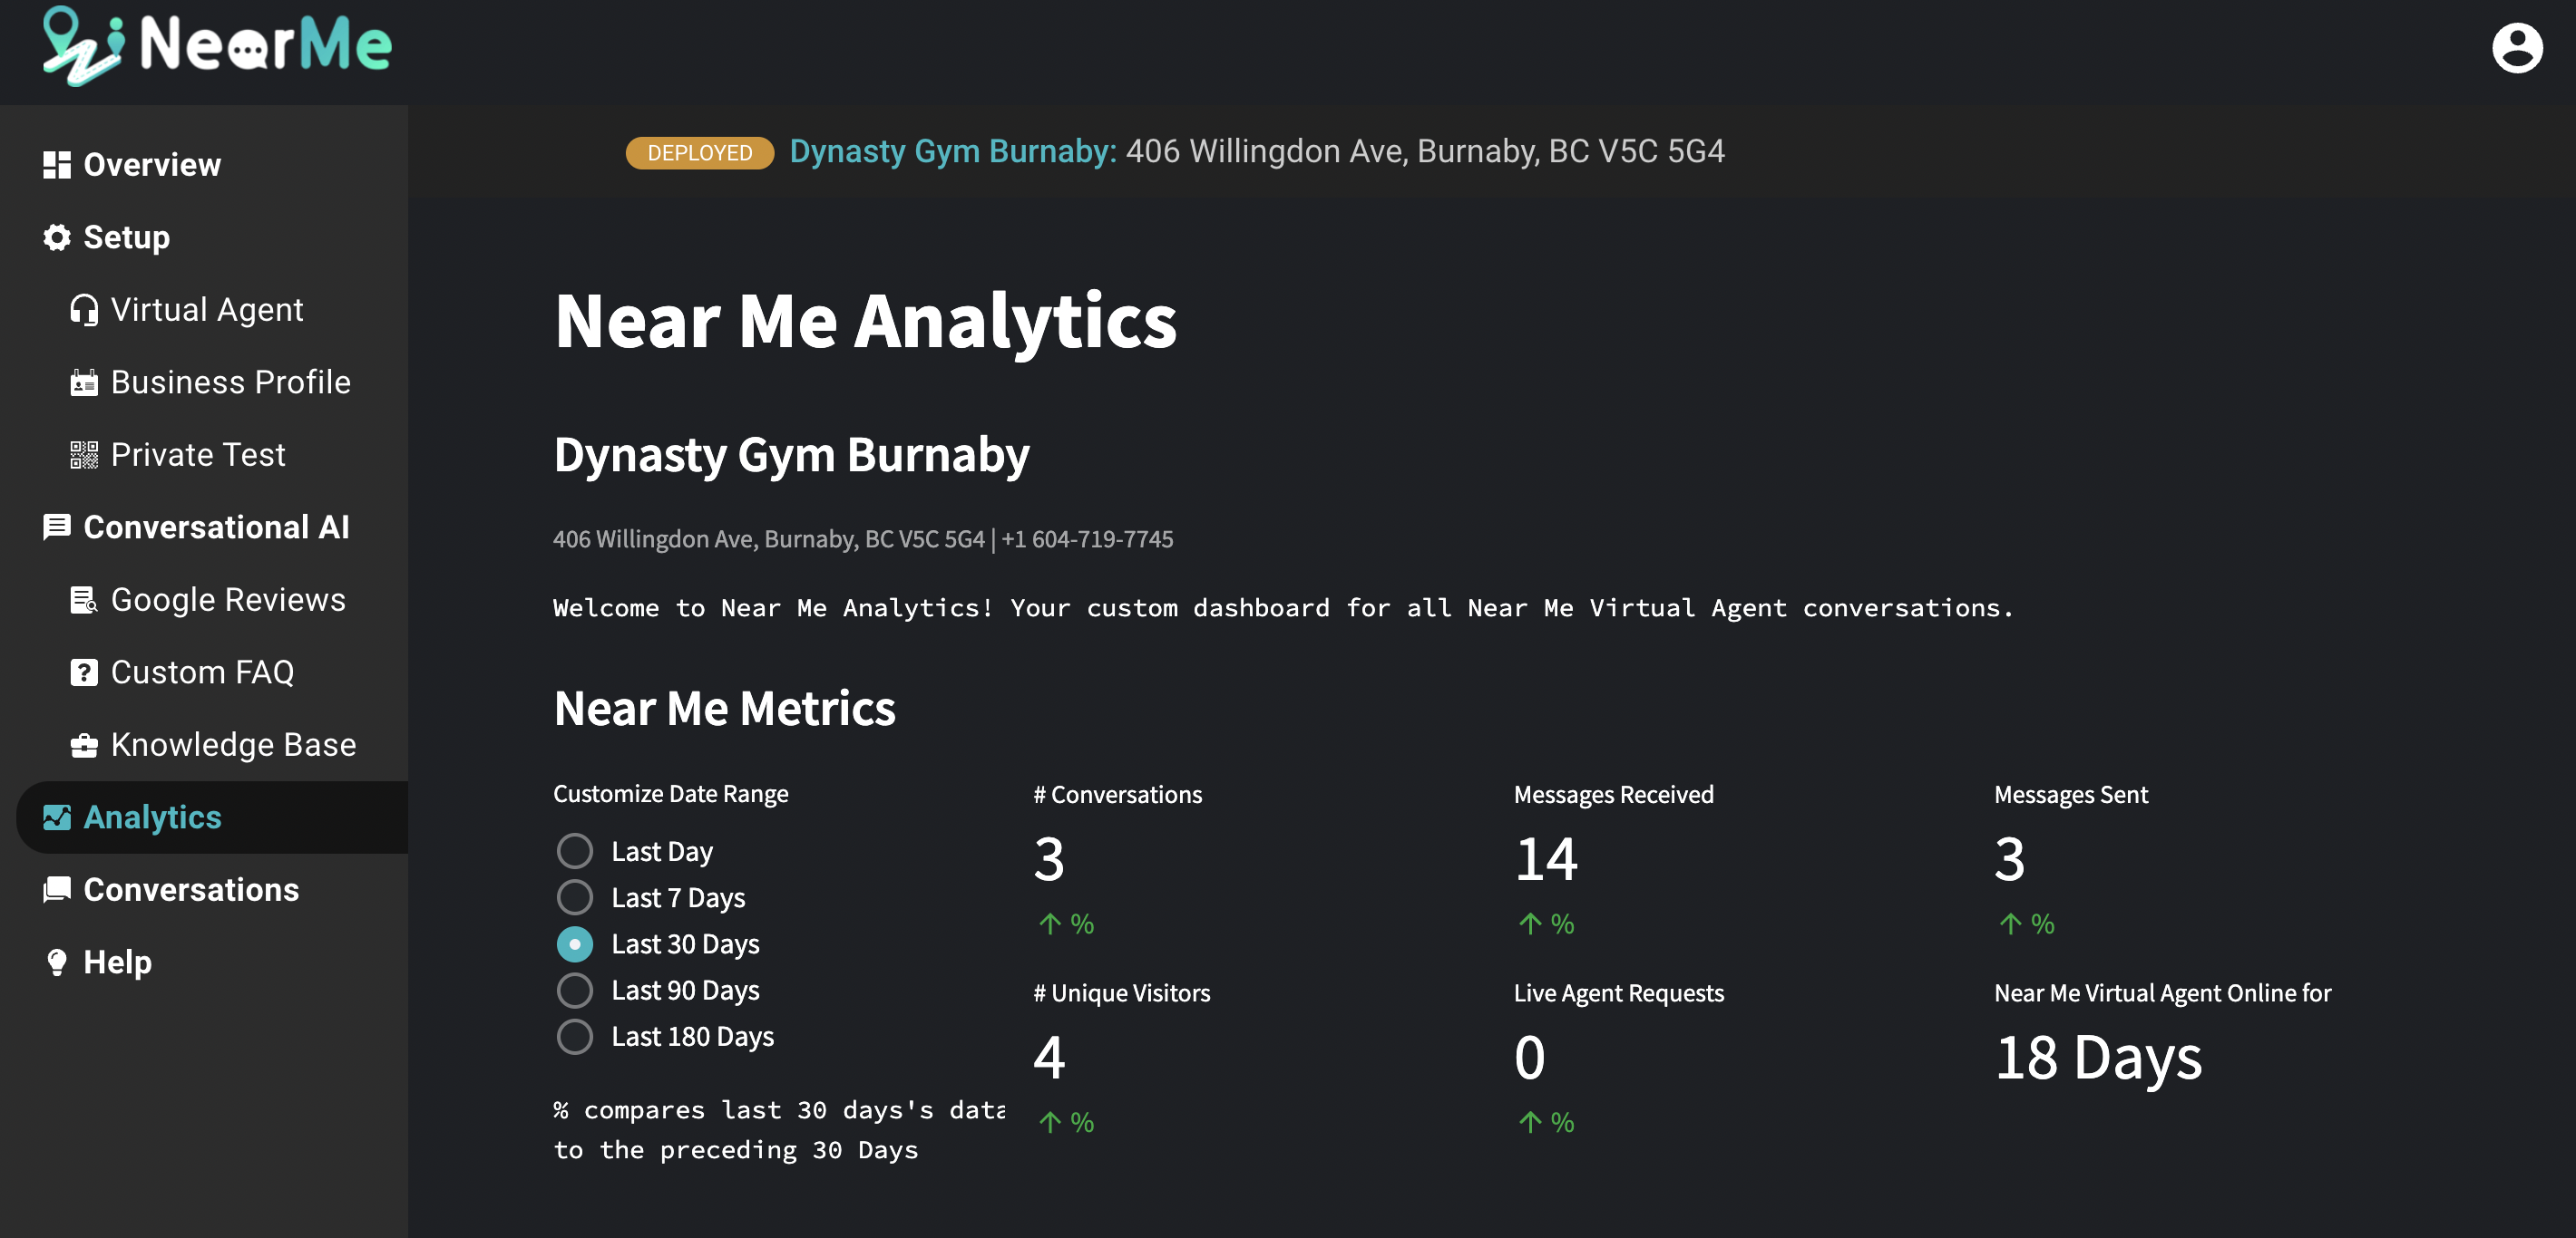The width and height of the screenshot is (2576, 1238).
Task: Open the Overview page
Action: click(151, 164)
